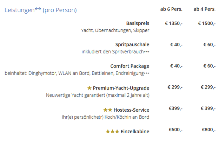219x141 pixels.
Task: Select the Comfort Package label
Action: (130, 66)
